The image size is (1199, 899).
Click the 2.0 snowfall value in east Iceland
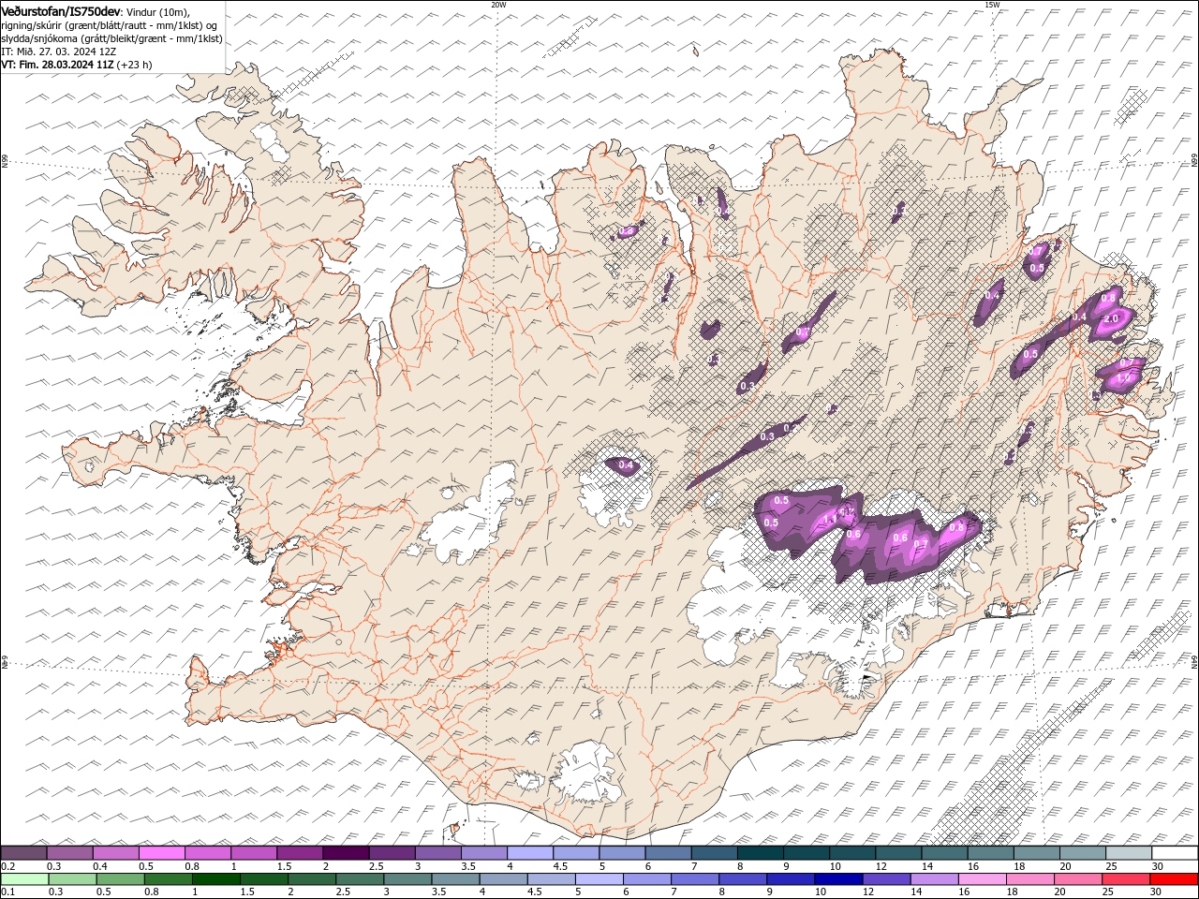point(1113,318)
